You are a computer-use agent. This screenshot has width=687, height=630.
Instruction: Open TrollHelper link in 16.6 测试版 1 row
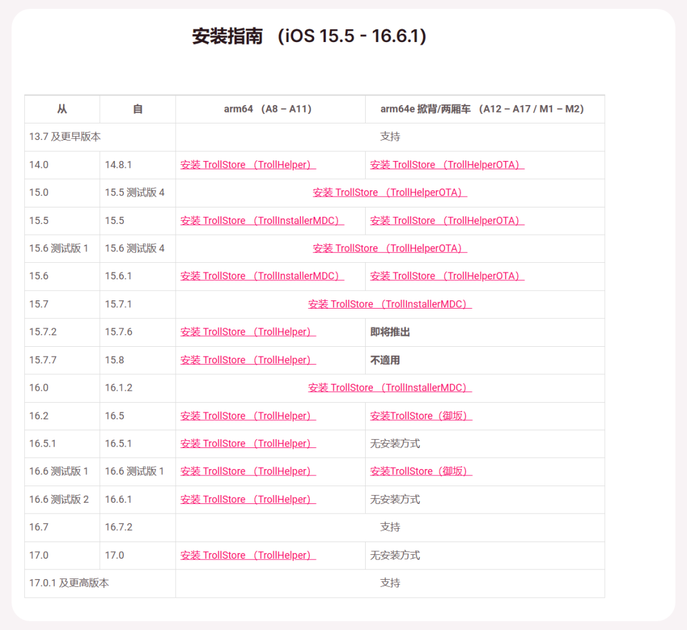[x=248, y=472]
